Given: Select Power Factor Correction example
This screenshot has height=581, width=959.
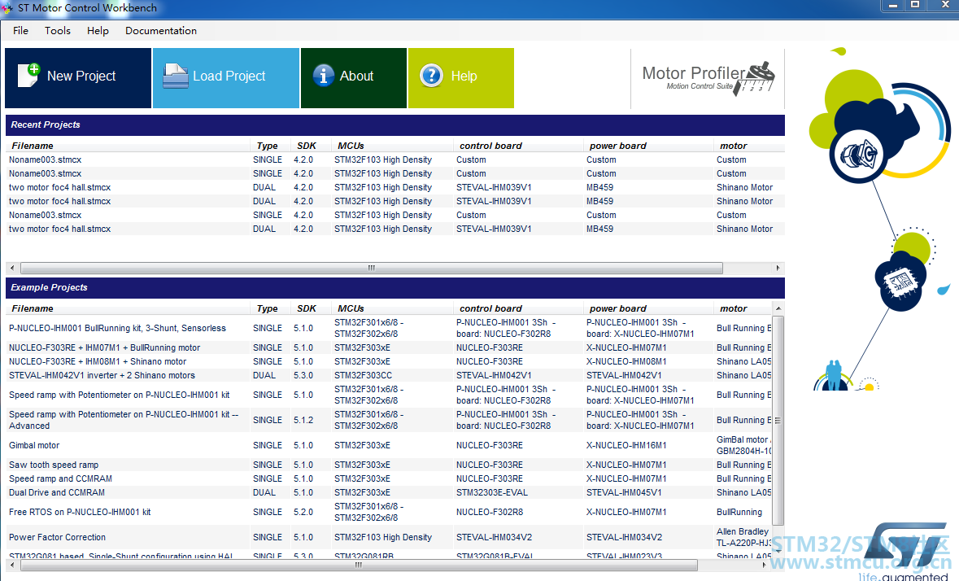Looking at the screenshot, I should click(x=389, y=537).
